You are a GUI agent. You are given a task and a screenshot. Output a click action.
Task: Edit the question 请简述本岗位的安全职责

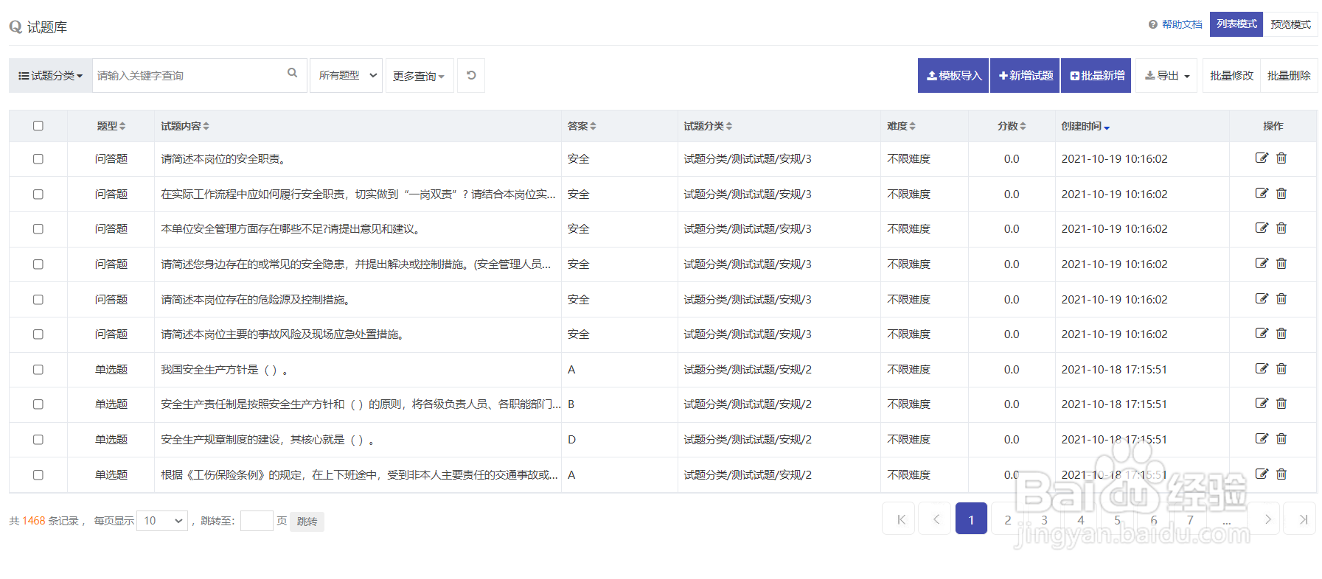[1262, 158]
